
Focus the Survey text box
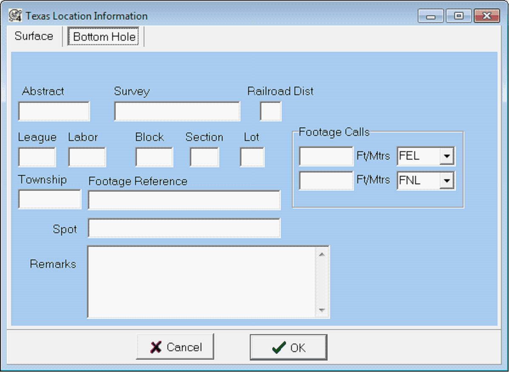[x=177, y=112]
